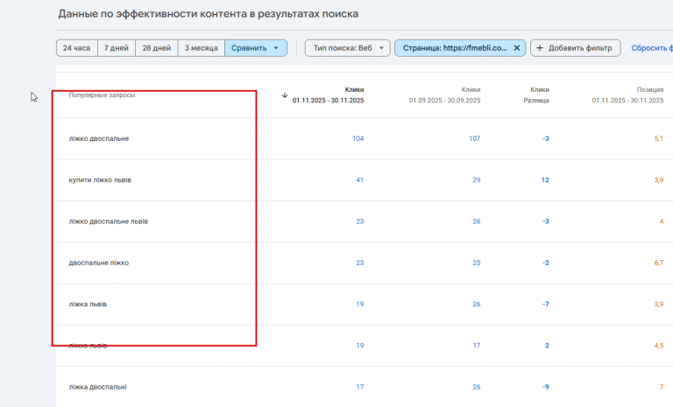Click the Популярные запросы column header
673x407 pixels.
point(102,95)
